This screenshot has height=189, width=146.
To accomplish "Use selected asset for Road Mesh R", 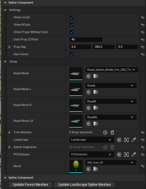I will 89,108.
